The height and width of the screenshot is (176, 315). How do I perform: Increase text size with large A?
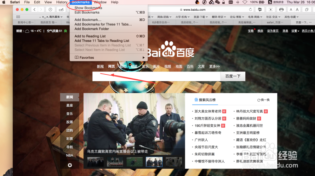[x=297, y=10]
